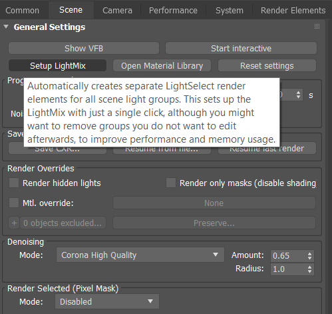
Task: Click the time limit seconds spinner arrows
Action: click(x=298, y=95)
